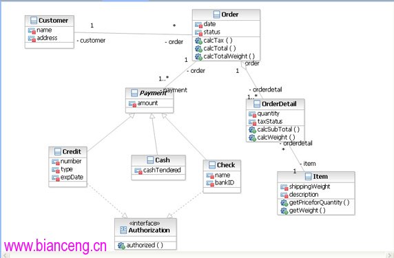Select the Item description attribute

pos(304,195)
